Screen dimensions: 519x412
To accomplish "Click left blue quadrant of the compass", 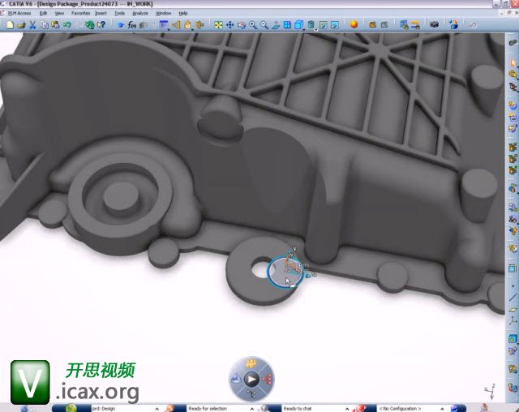I will click(x=236, y=379).
